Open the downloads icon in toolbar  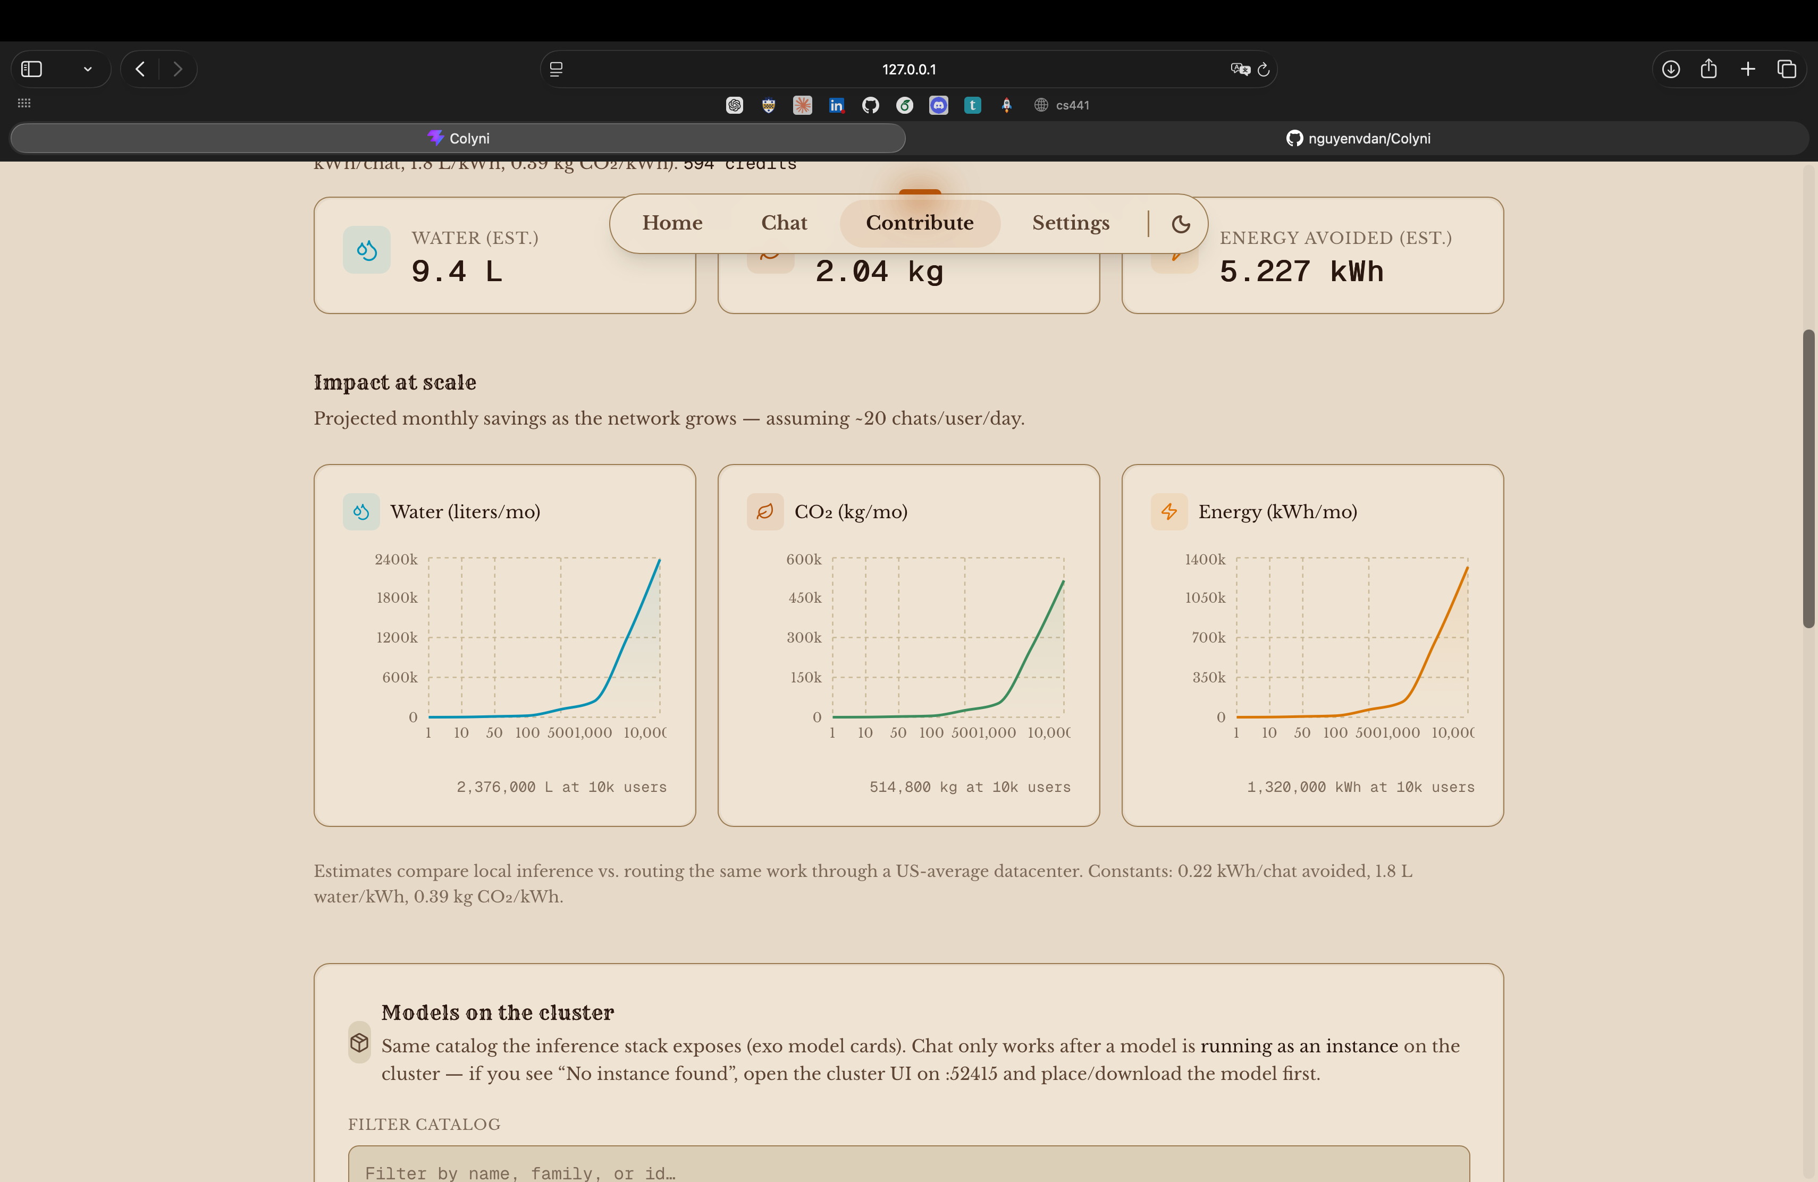[1671, 70]
